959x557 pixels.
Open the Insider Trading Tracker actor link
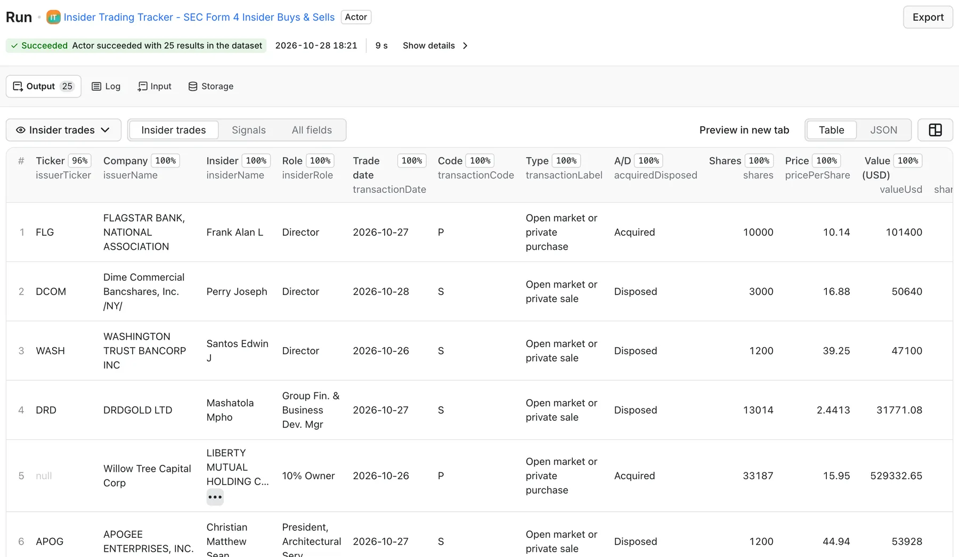click(x=199, y=17)
